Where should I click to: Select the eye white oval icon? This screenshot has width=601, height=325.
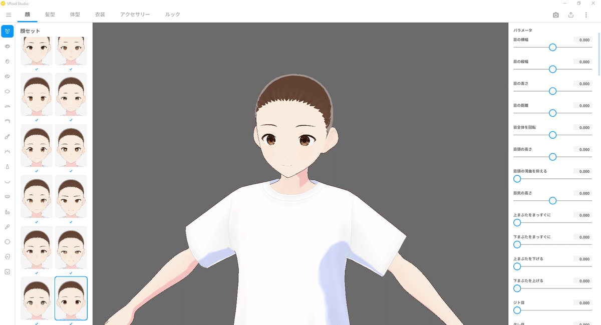pyautogui.click(x=8, y=91)
